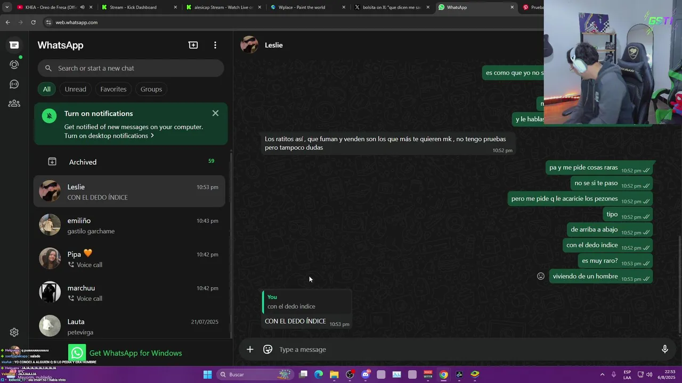Open Discord from the taskbar
Screen dimensions: 682x383
pos(366,374)
